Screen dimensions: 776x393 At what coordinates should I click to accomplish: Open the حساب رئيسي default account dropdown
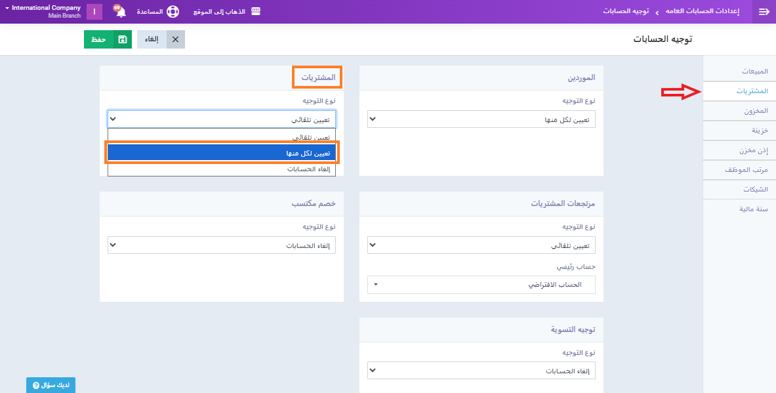[x=481, y=285]
